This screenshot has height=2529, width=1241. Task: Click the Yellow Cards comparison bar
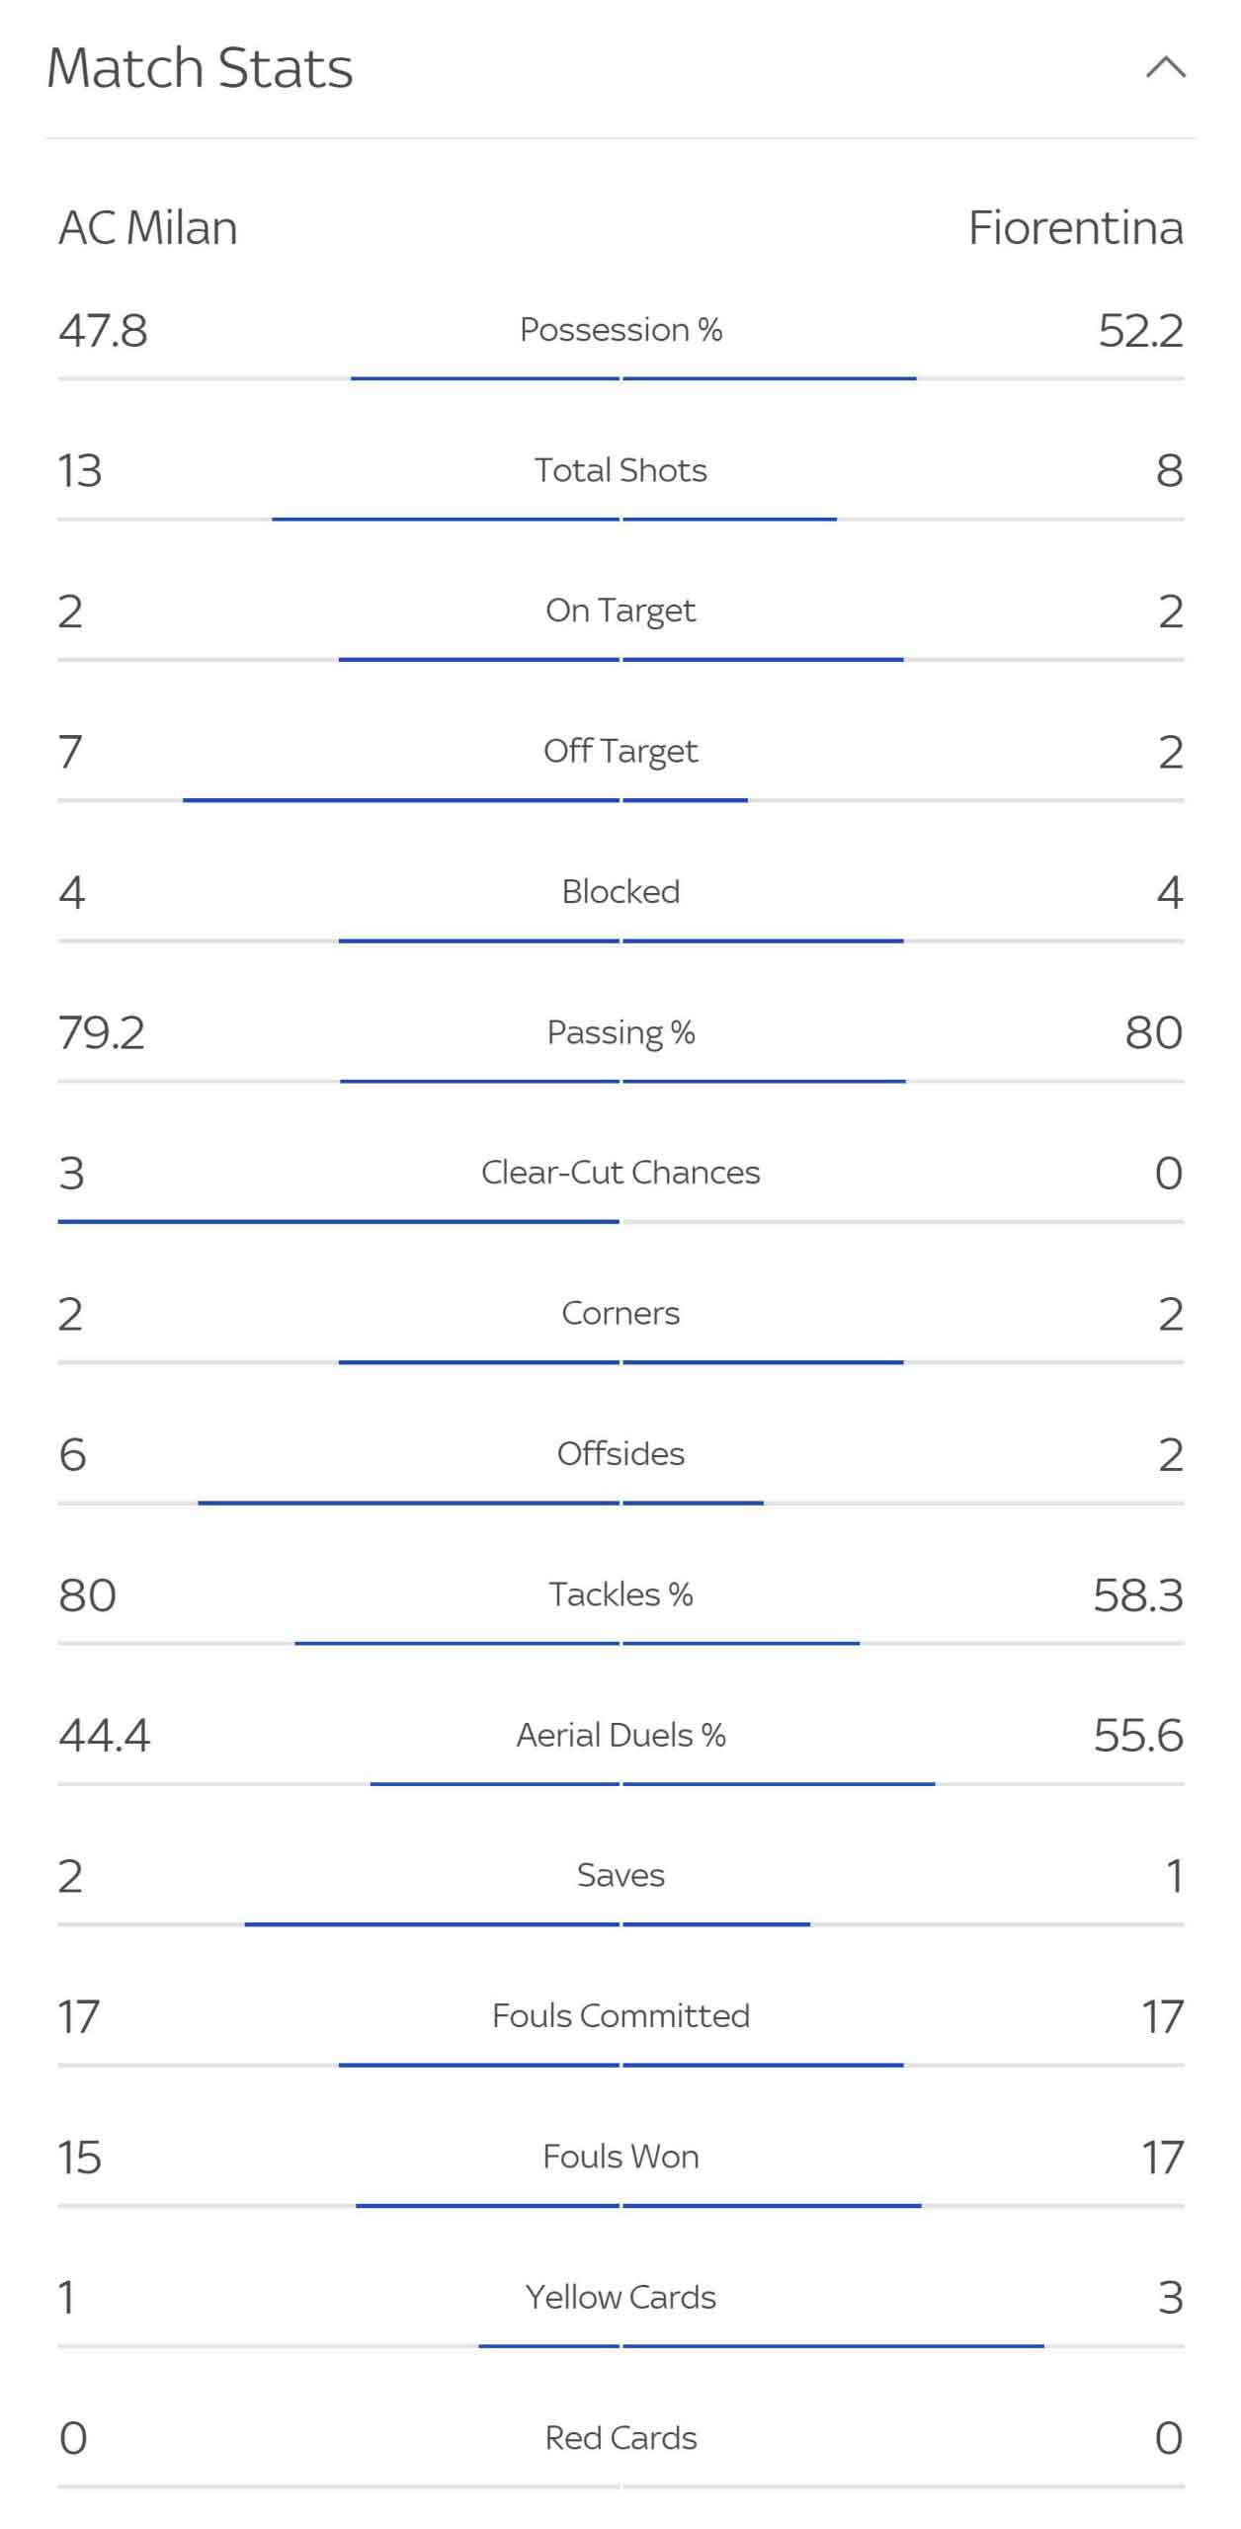tap(620, 2346)
